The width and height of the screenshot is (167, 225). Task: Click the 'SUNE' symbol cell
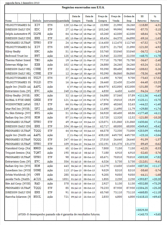pos(37,170)
